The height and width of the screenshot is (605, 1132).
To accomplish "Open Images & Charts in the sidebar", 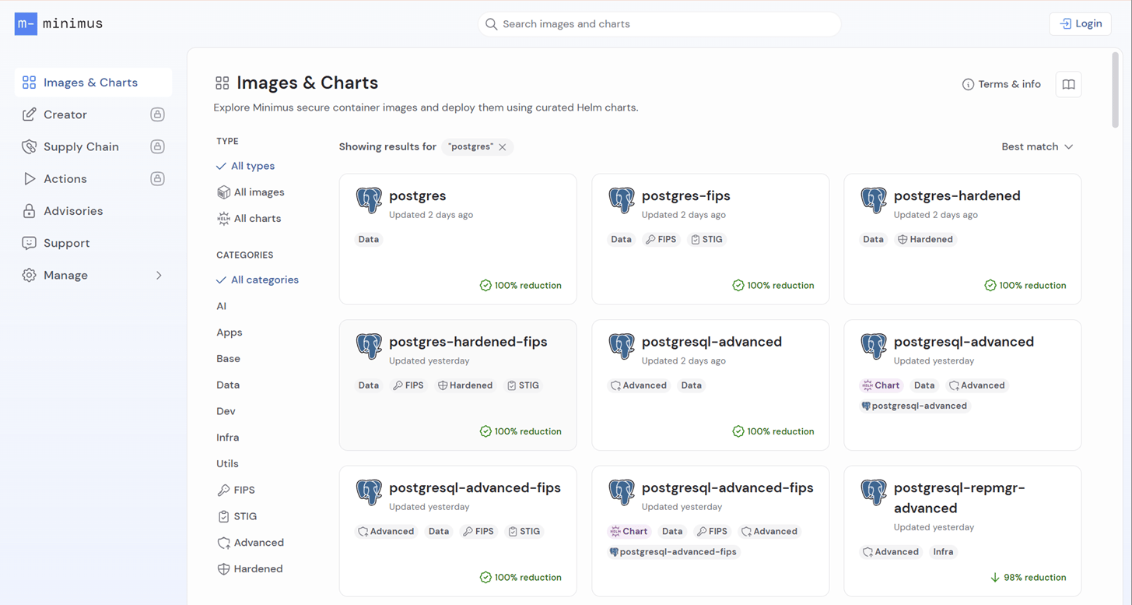I will pyautogui.click(x=93, y=83).
